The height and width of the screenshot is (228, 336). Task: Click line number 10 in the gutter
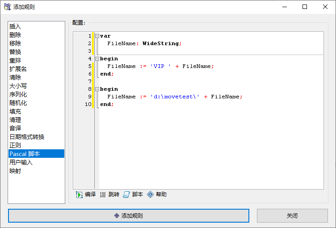pos(88,104)
